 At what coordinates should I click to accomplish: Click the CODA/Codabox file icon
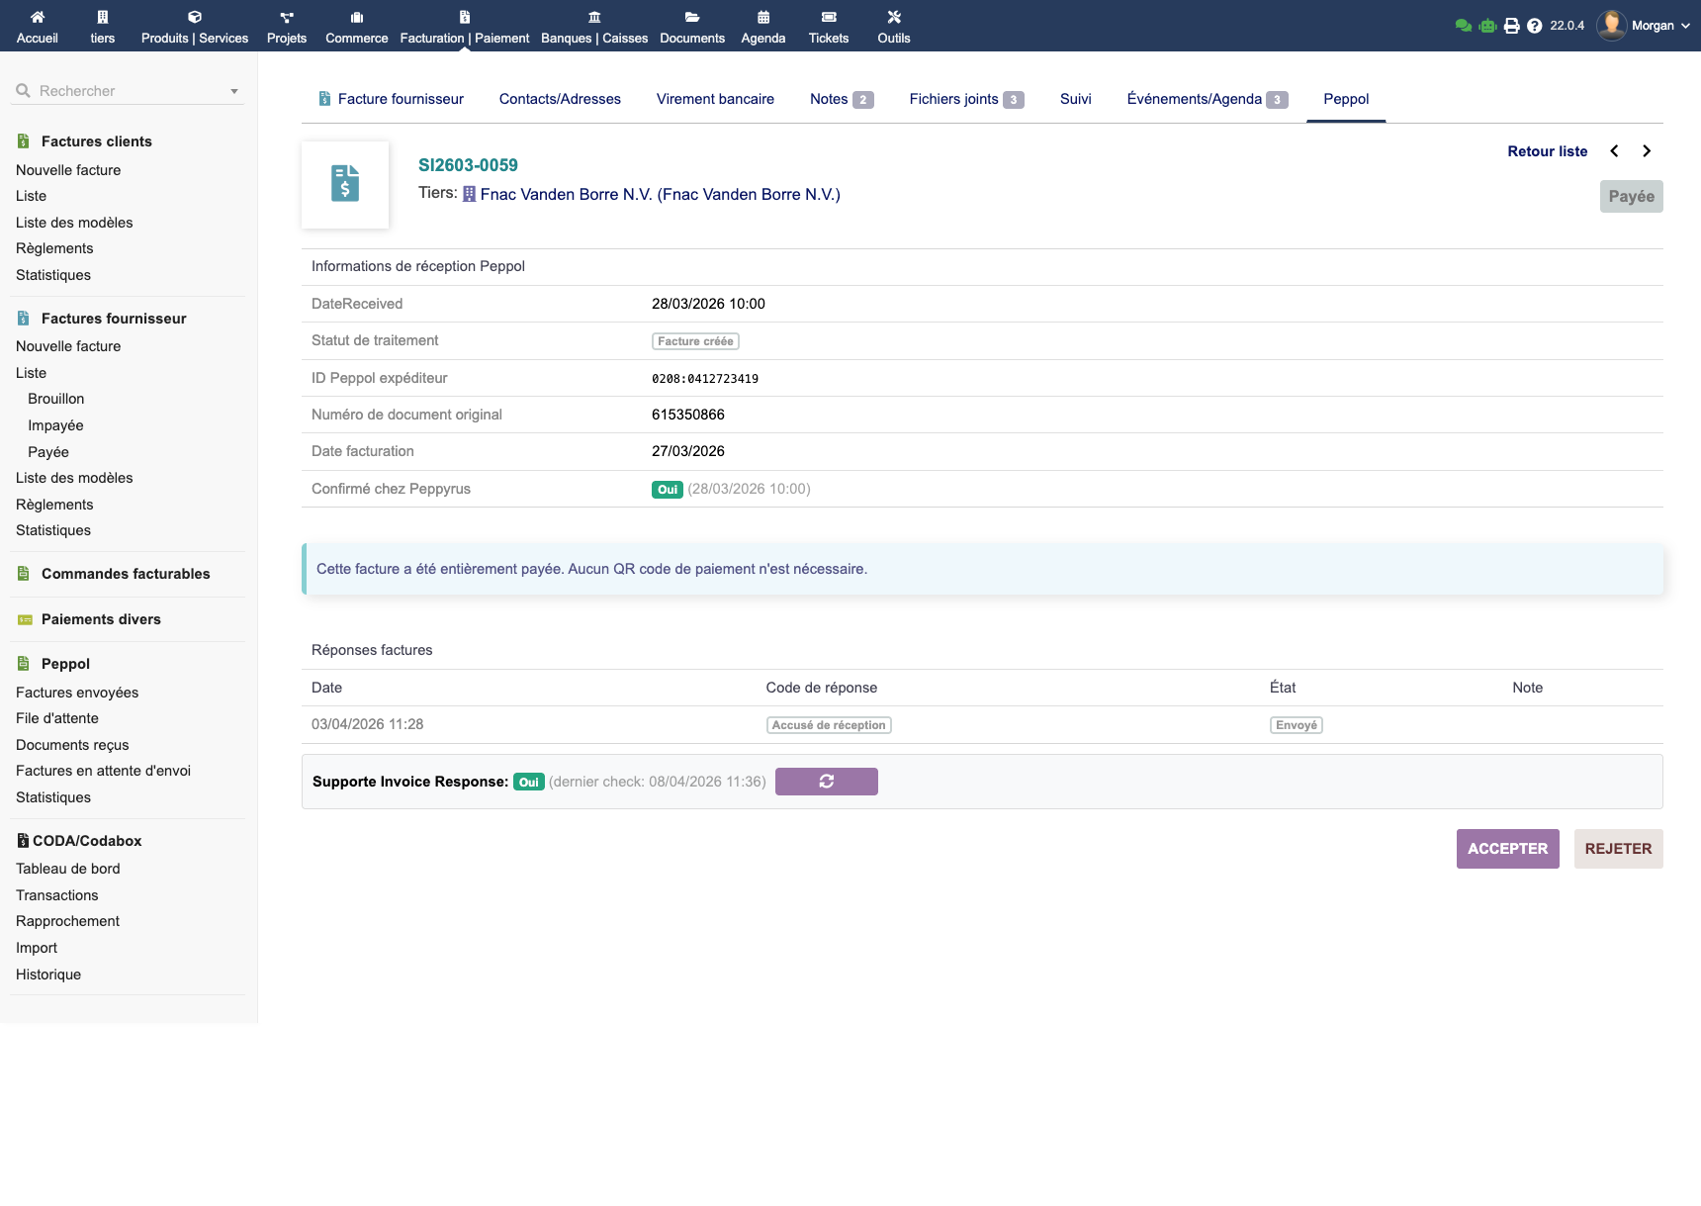coord(23,841)
